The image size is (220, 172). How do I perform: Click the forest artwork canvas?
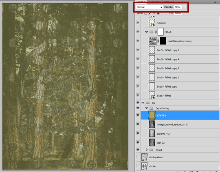coord(65,86)
